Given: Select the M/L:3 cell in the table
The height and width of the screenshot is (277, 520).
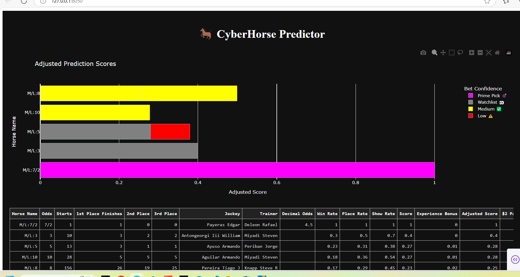Looking at the screenshot, I should [25, 236].
